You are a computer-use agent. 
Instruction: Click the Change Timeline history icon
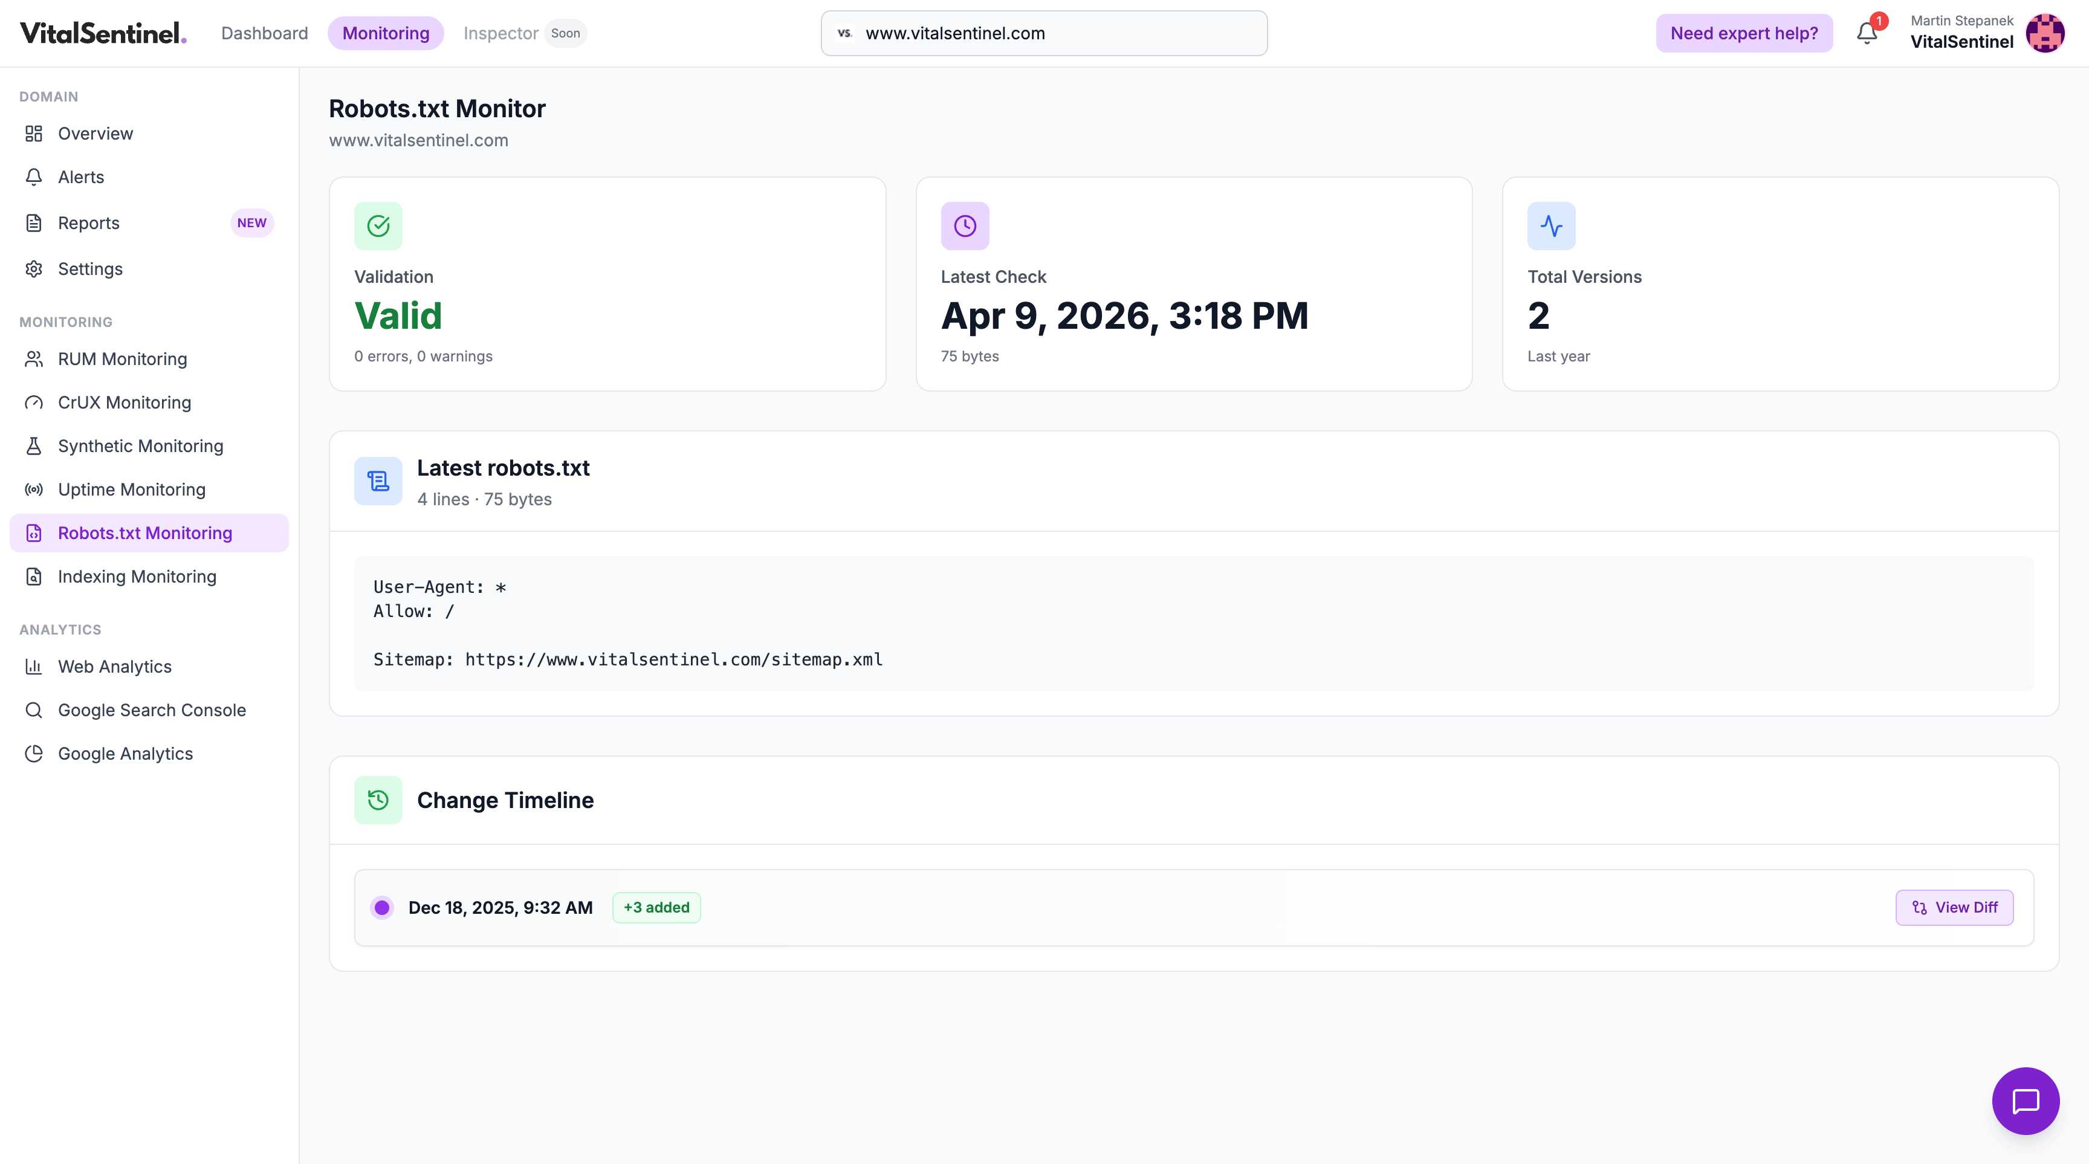point(378,799)
